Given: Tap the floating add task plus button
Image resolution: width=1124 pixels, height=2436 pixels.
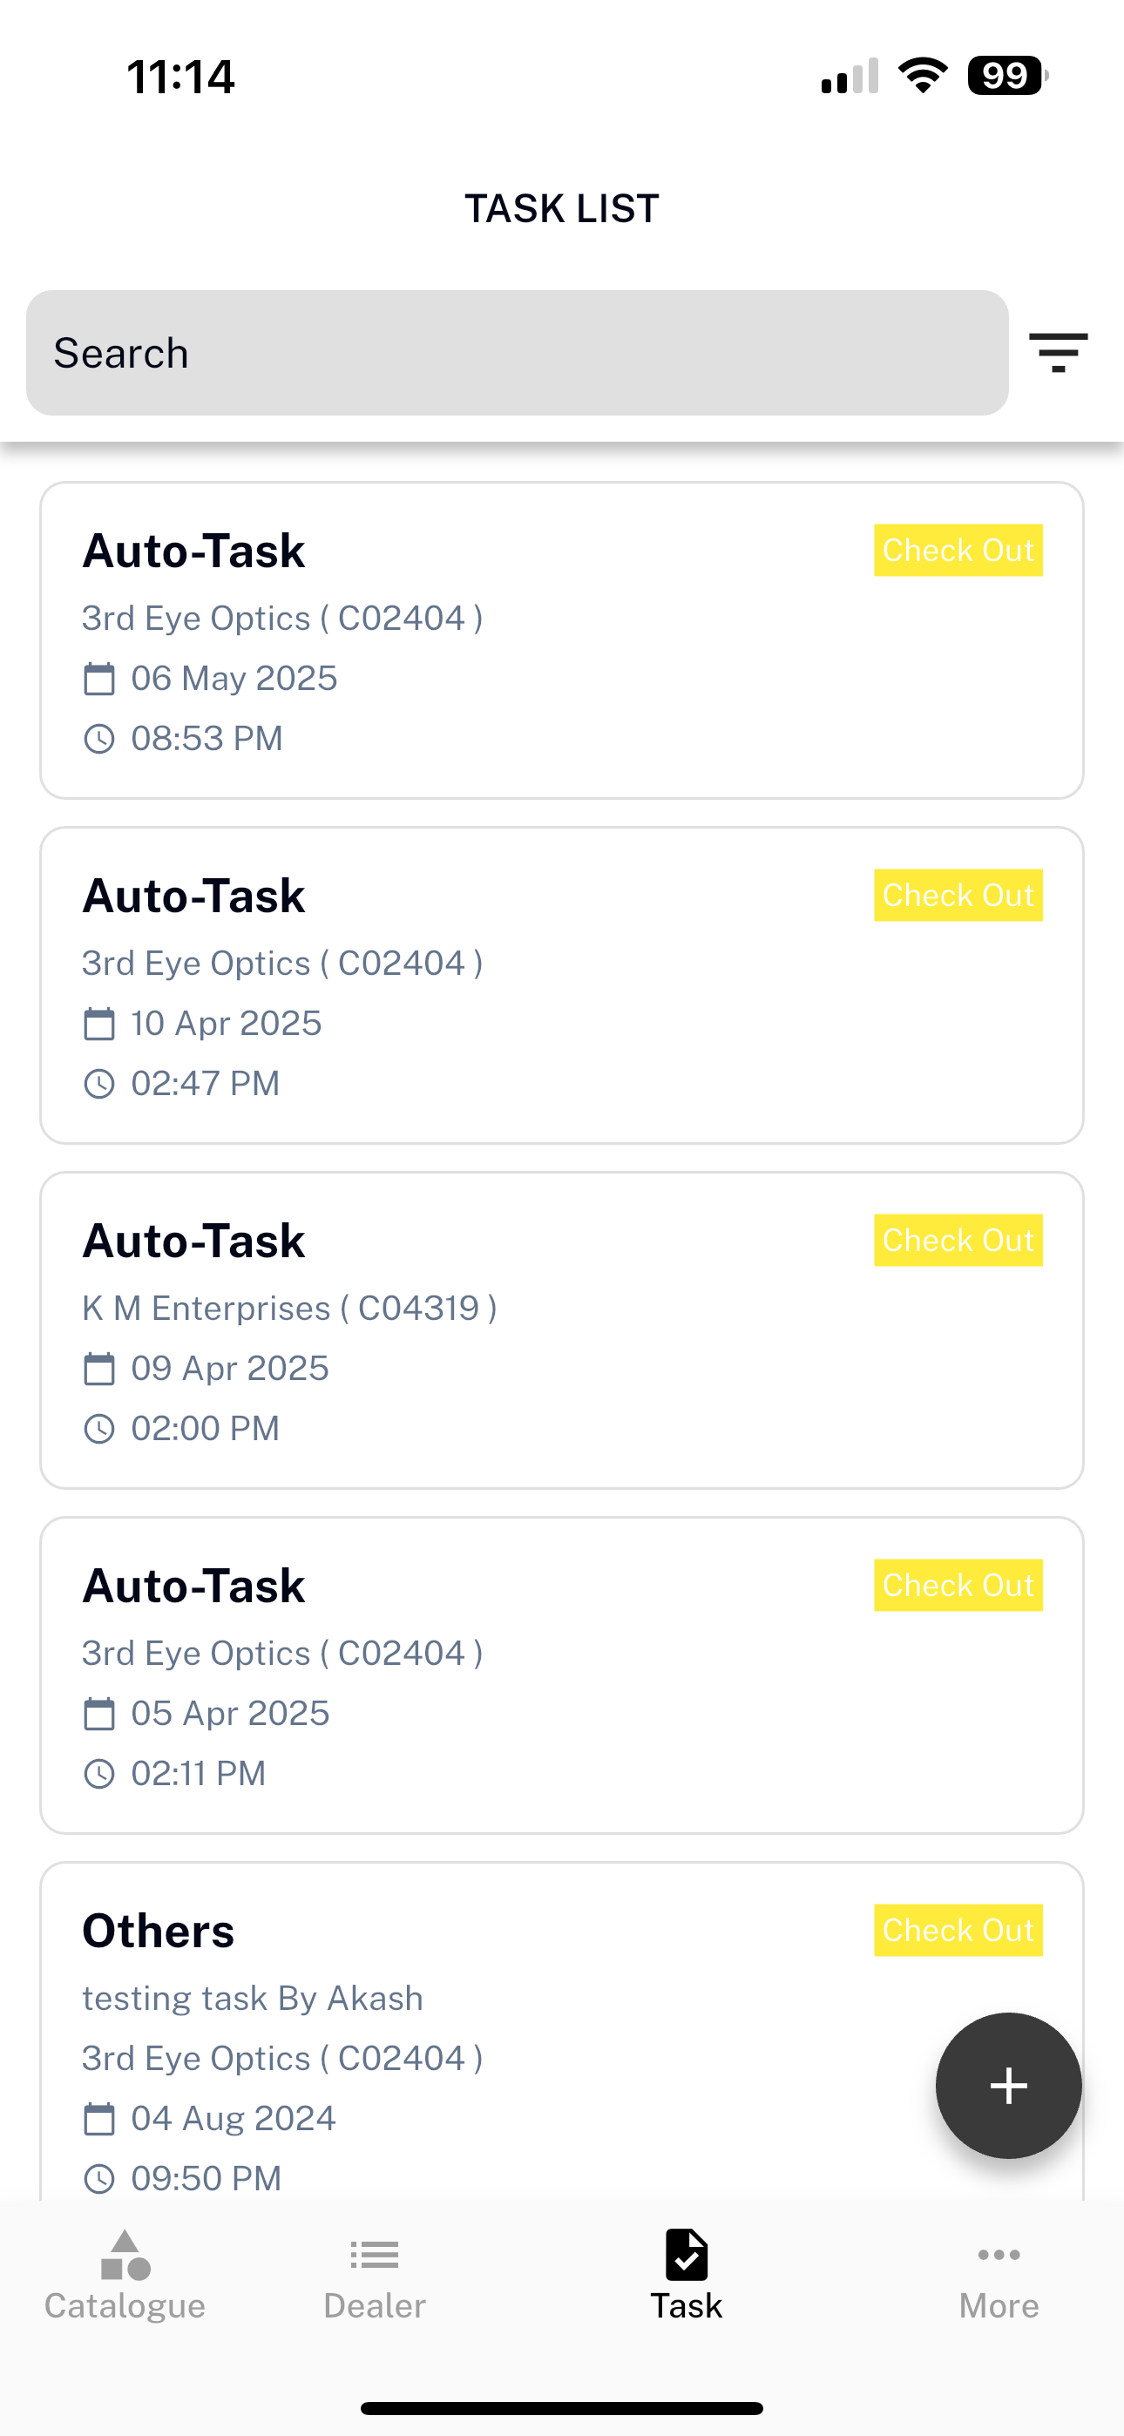Looking at the screenshot, I should [x=1009, y=2085].
